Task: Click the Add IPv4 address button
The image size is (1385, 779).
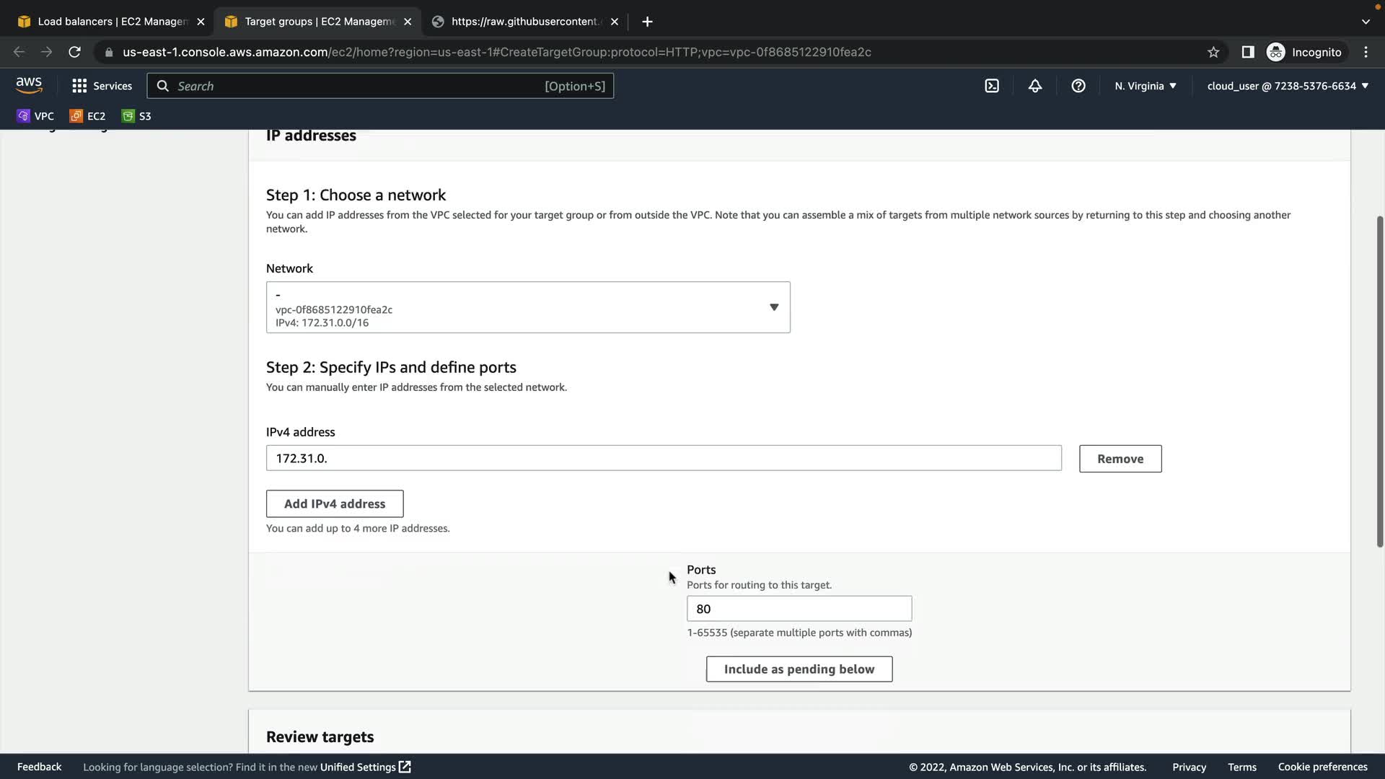Action: pyautogui.click(x=334, y=503)
